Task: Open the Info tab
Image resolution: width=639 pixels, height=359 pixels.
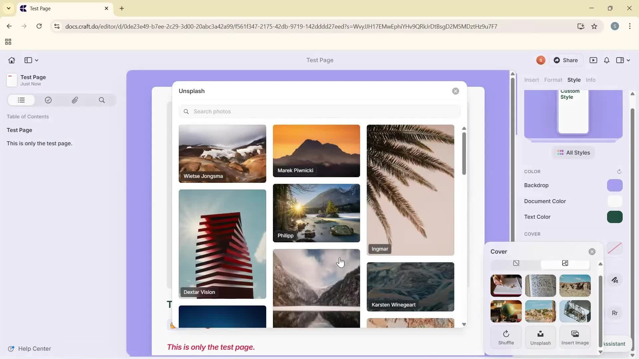Action: pyautogui.click(x=590, y=80)
